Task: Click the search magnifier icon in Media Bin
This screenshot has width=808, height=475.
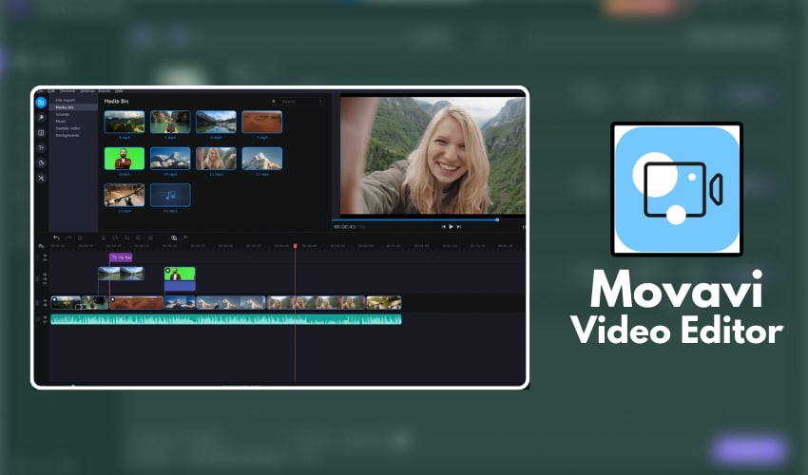Action: click(x=274, y=102)
